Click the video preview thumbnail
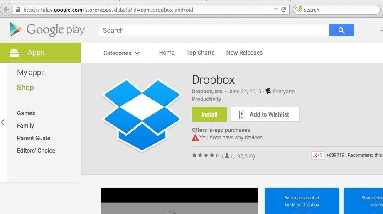 tap(179, 201)
